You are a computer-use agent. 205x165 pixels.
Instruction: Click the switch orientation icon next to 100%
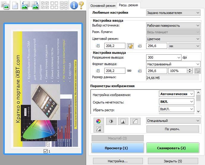tap(197, 71)
